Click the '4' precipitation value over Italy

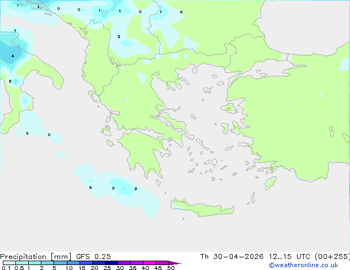coord(13,56)
